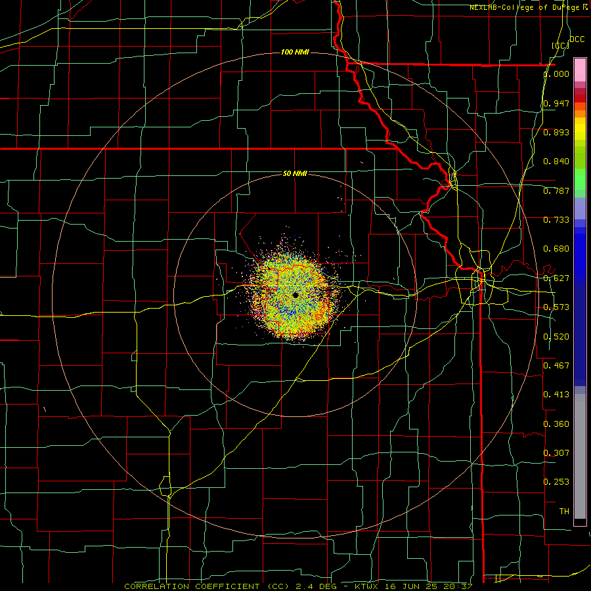Click the DCC label above the color scale
Screen dimensions: 591x591
click(577, 39)
